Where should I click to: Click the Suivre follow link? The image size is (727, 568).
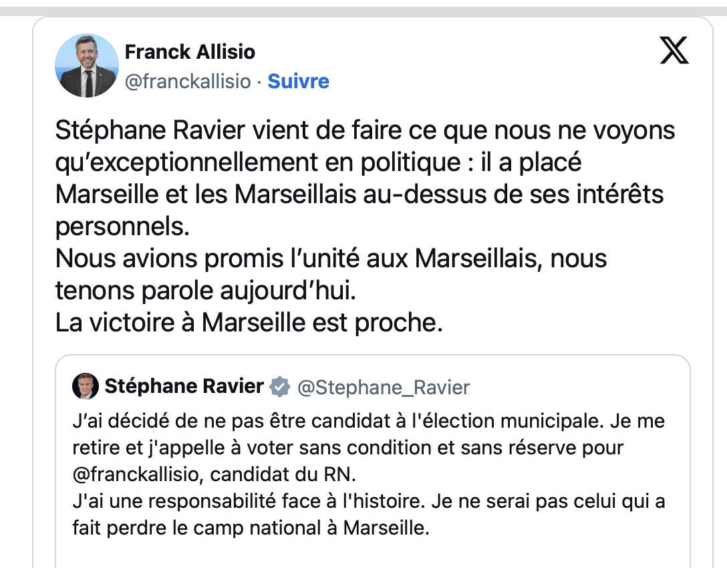pyautogui.click(x=298, y=82)
